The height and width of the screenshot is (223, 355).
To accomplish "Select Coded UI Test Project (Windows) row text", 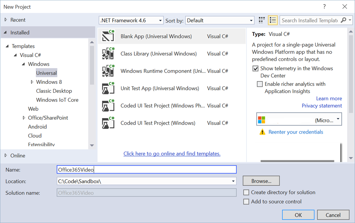I will [158, 123].
